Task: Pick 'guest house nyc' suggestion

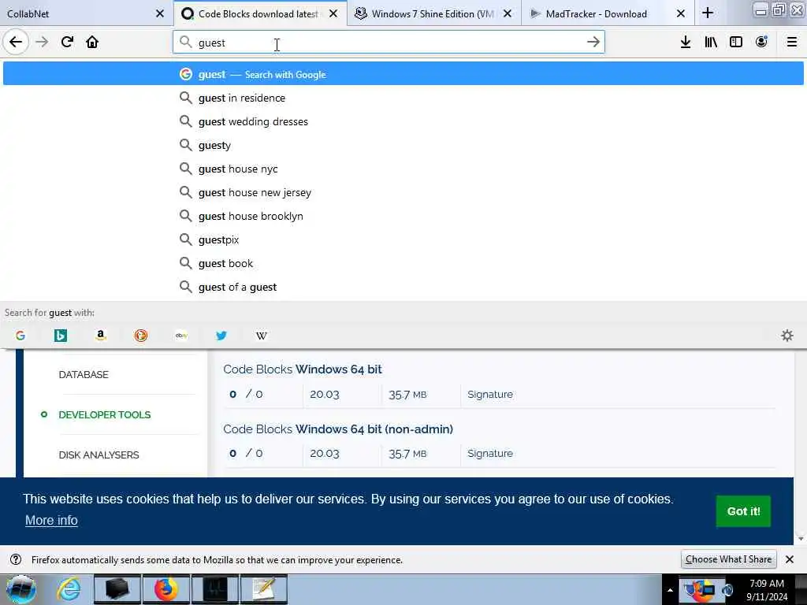Action: coord(403,169)
